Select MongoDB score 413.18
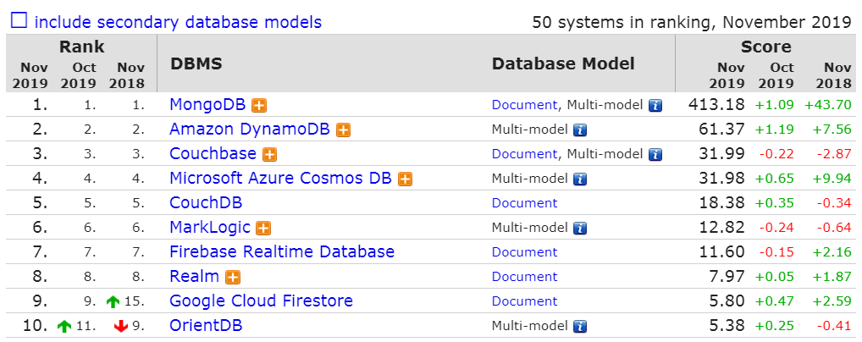 [x=716, y=104]
